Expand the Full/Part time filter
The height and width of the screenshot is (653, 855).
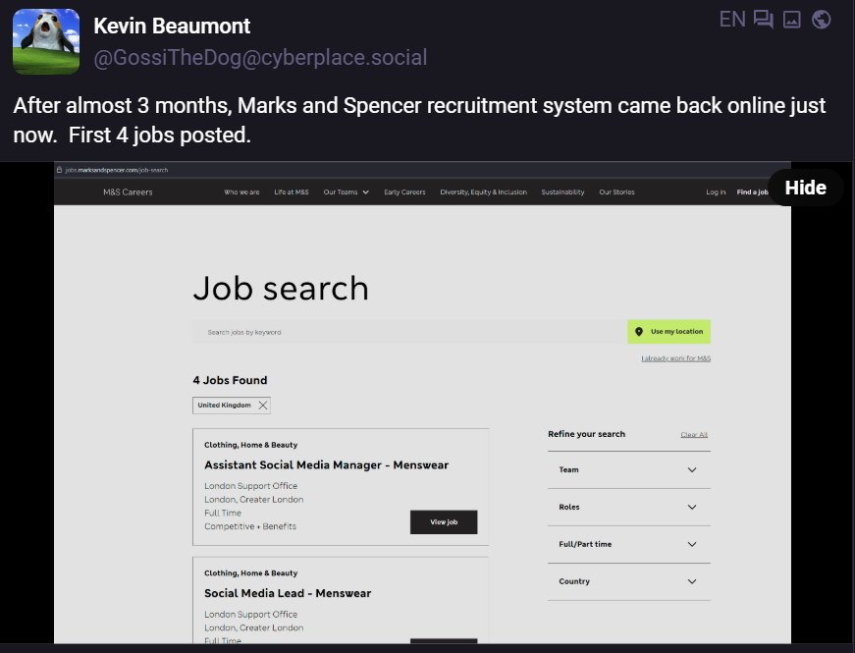click(629, 544)
